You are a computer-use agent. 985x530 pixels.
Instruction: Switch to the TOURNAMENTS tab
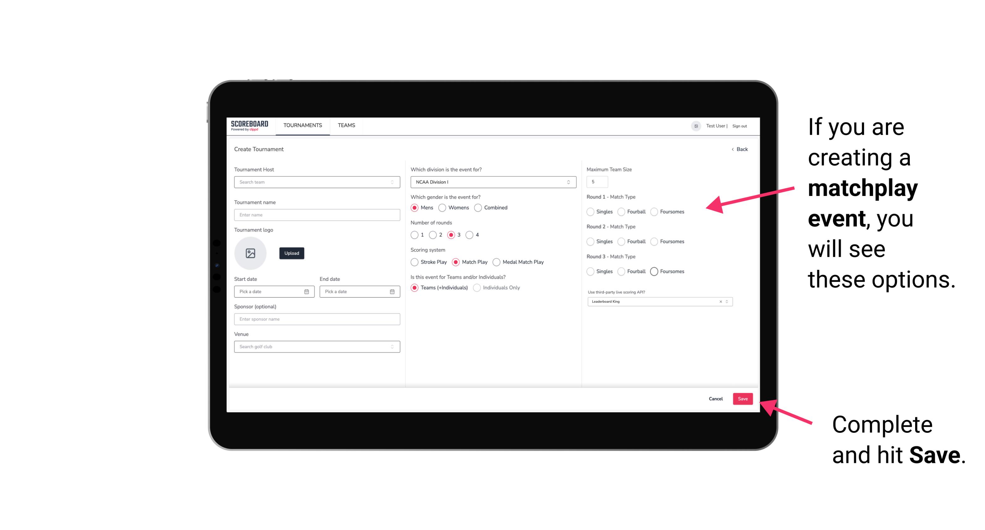tap(303, 125)
